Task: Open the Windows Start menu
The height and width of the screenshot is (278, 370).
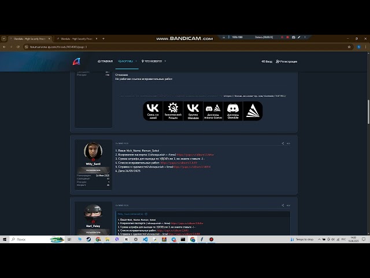Action: (x=5, y=239)
